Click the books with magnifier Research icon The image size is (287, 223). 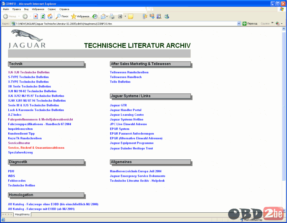[x=159, y=16]
